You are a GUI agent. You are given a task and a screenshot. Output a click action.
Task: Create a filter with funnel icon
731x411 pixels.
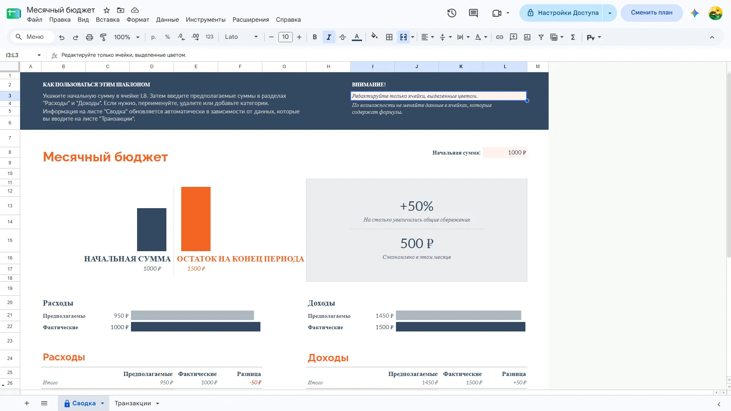(x=541, y=37)
